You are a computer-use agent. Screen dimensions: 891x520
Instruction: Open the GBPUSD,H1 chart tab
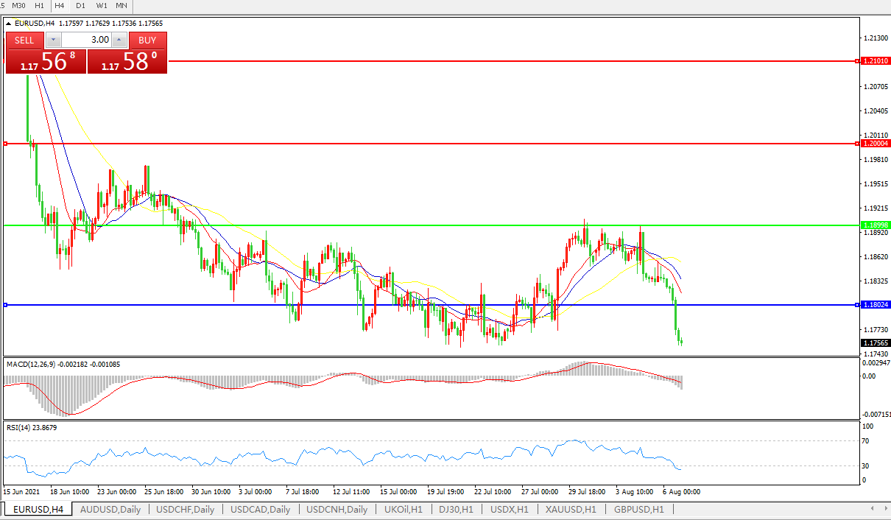point(638,509)
